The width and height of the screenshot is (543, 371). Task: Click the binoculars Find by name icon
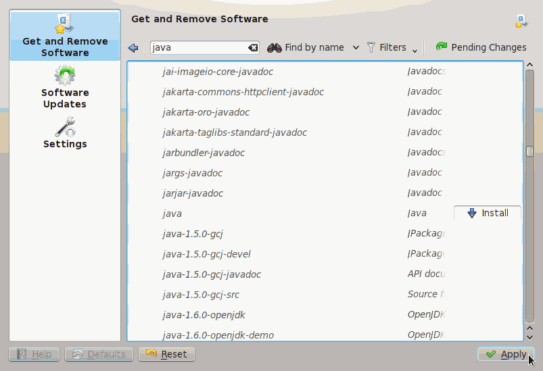tap(275, 48)
